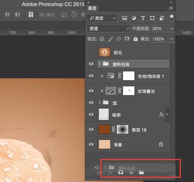Hide the 色相/饱和度 1 adjustment layer
The width and height of the screenshot is (194, 182).
91,76
